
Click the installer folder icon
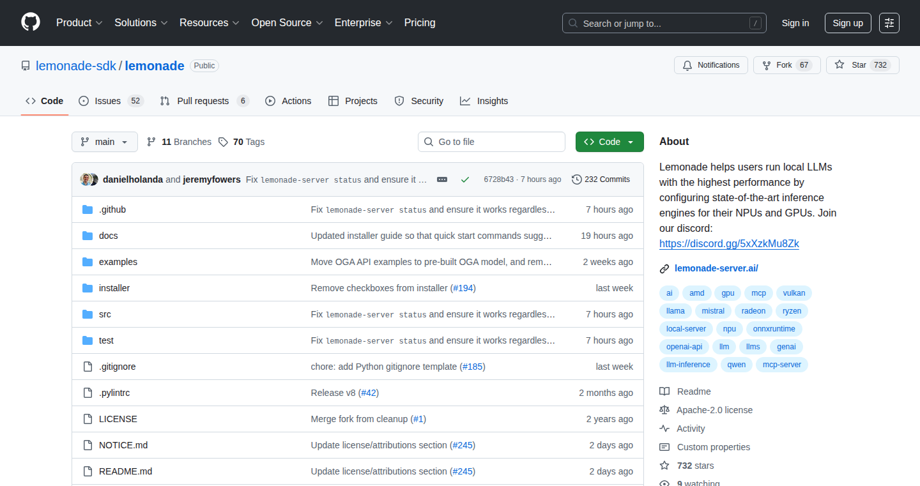tap(88, 288)
